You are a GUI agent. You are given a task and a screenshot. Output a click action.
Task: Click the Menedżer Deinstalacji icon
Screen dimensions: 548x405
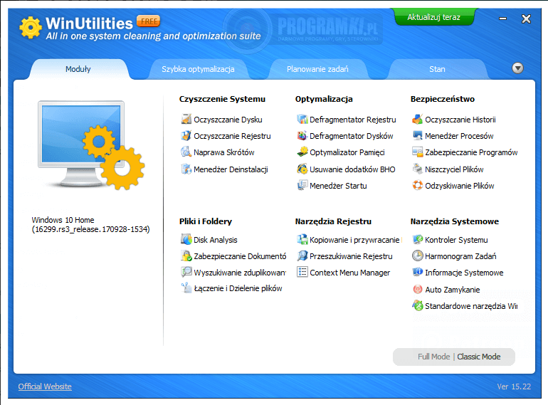186,169
